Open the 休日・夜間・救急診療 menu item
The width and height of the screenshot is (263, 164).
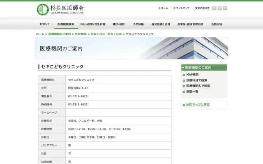point(93,24)
